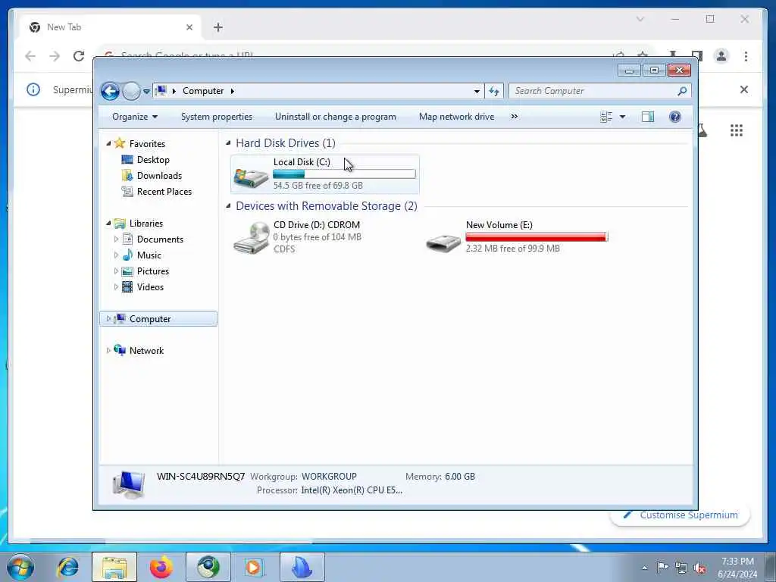Open the dropdown arrow after Computer breadcrumb
This screenshot has height=582, width=776.
pos(232,91)
